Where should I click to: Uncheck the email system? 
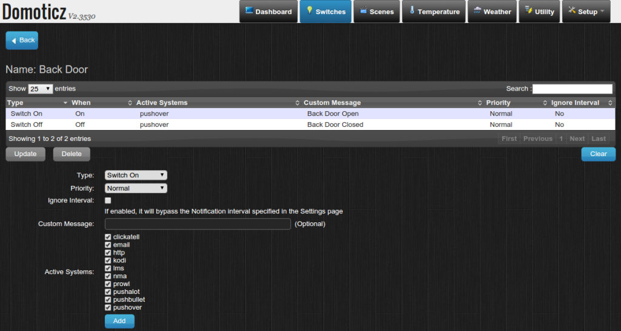(108, 245)
